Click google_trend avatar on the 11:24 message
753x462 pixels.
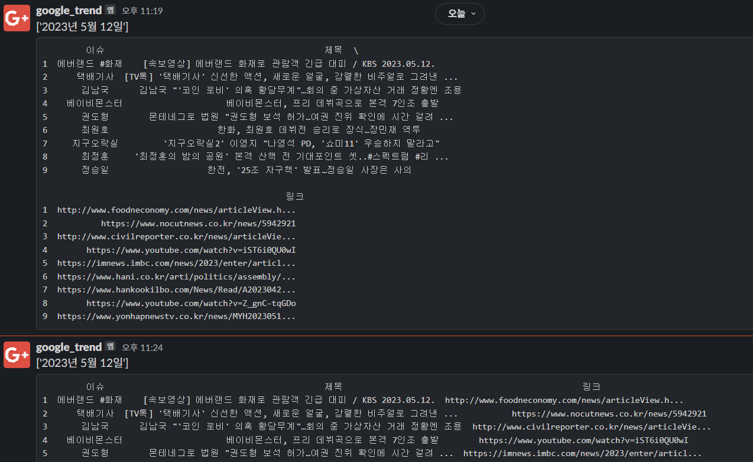tap(17, 354)
